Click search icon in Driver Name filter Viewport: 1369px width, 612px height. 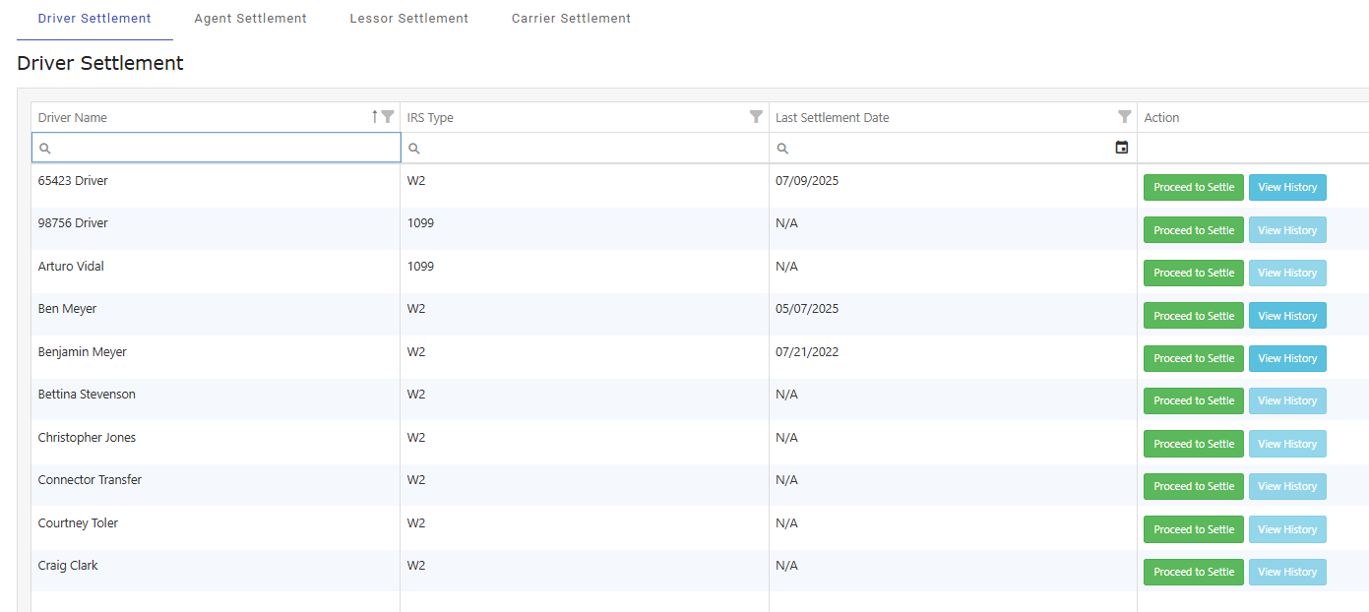[45, 149]
